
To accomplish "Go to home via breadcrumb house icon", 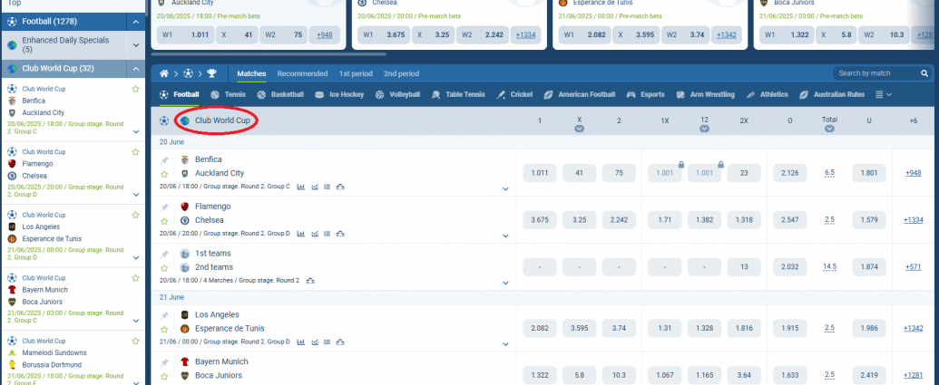I will [163, 73].
